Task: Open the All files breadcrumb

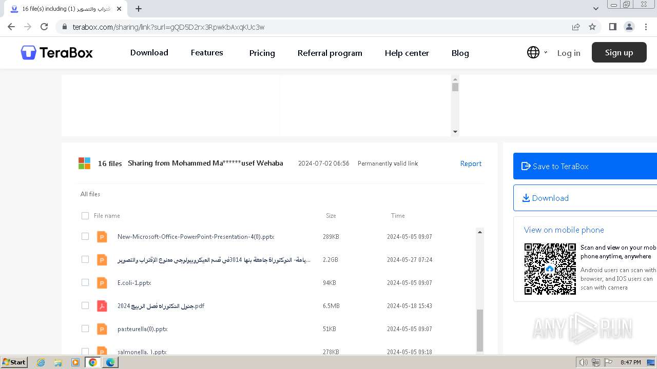Action: [90, 194]
